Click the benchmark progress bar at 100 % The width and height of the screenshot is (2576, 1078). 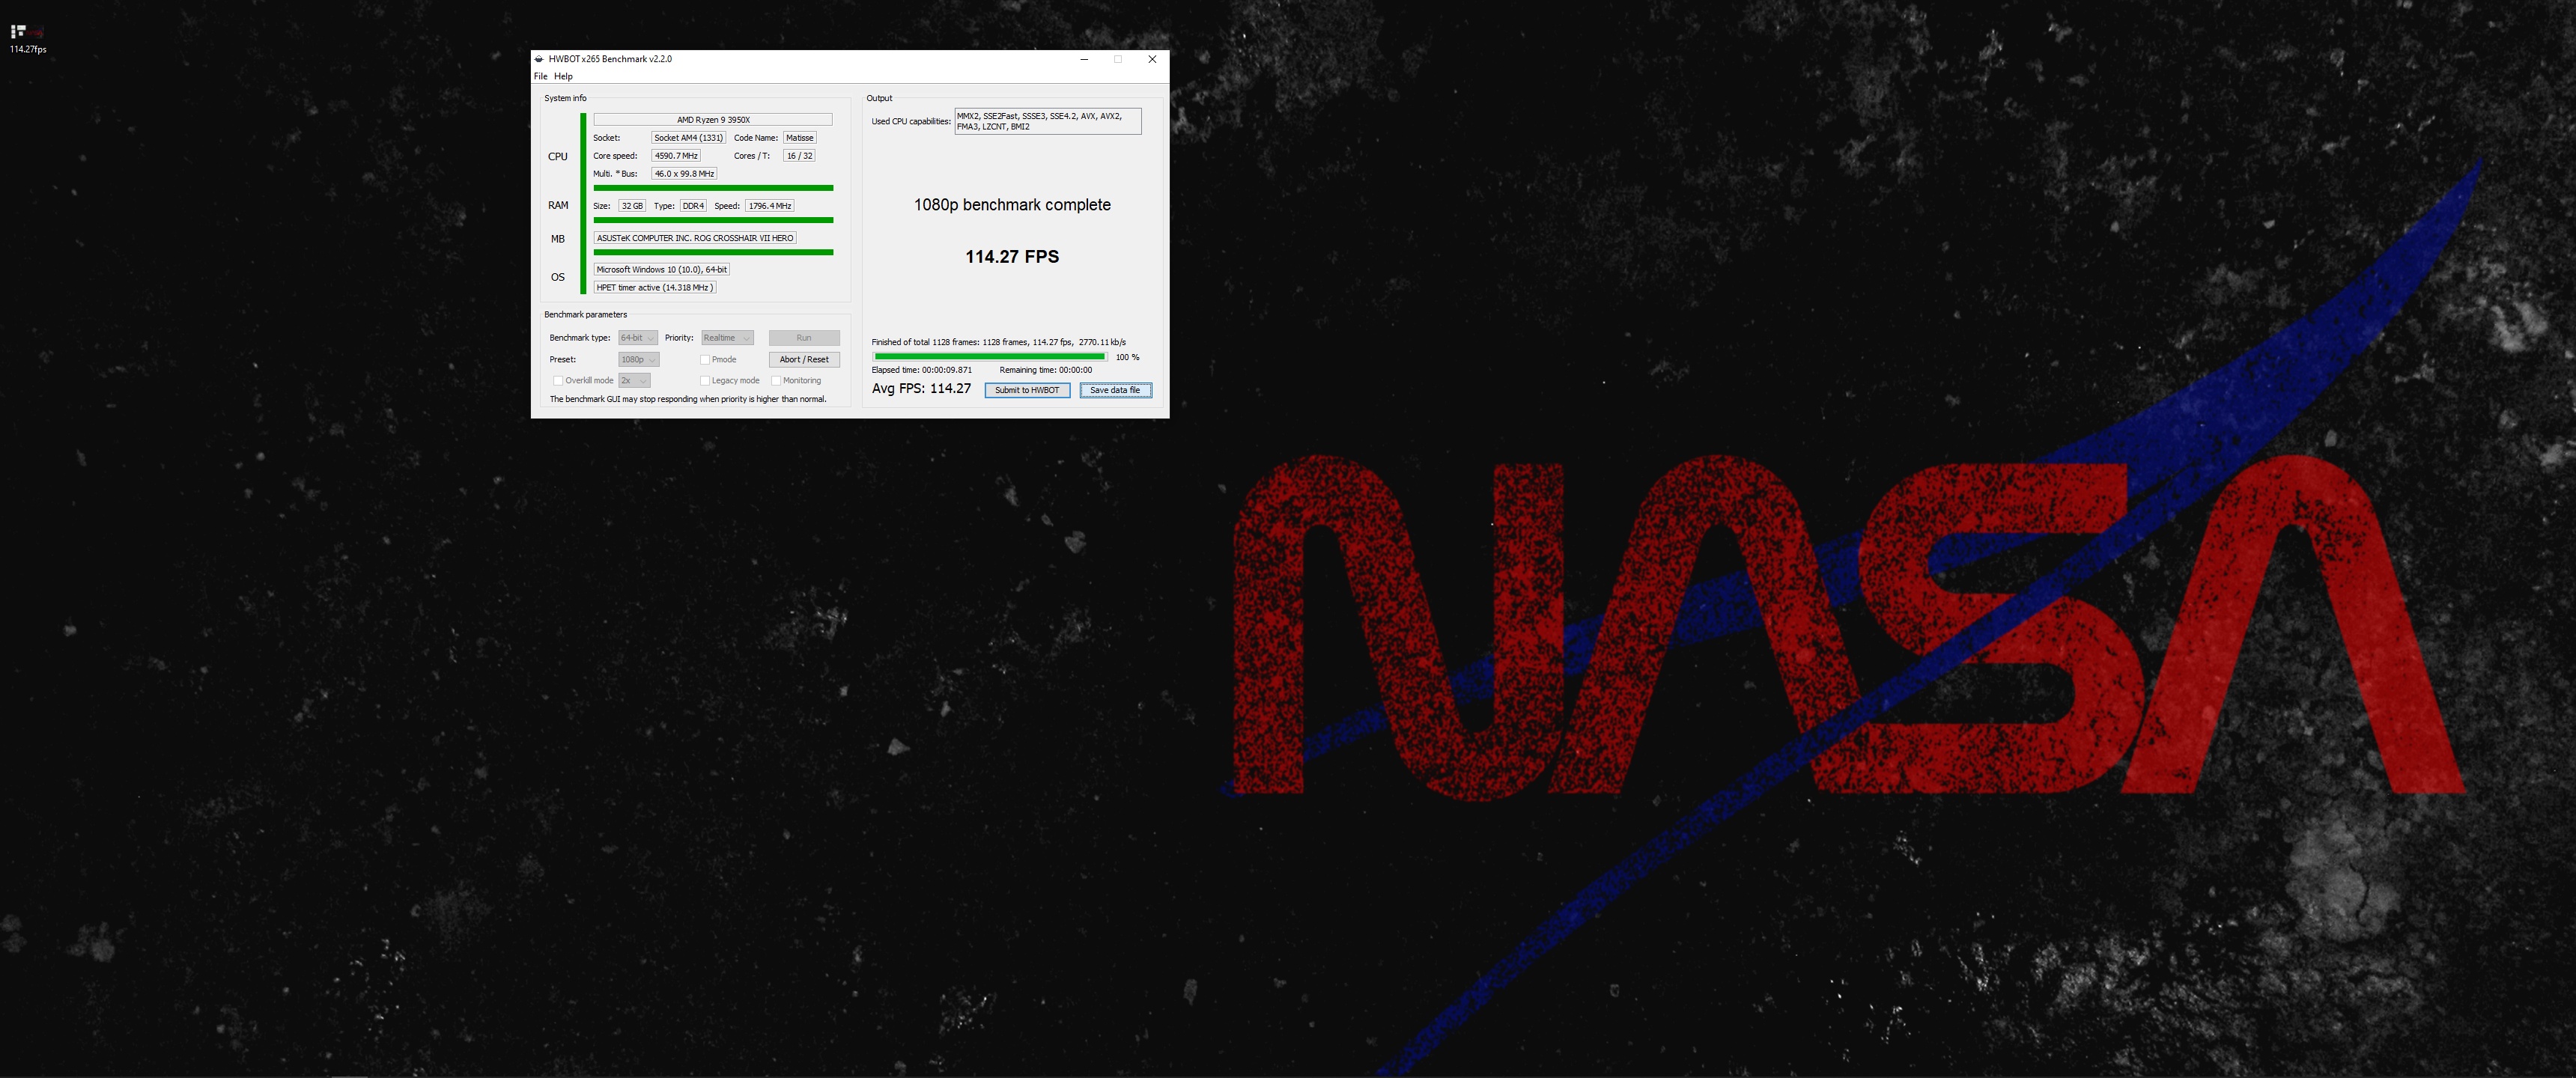tap(990, 357)
